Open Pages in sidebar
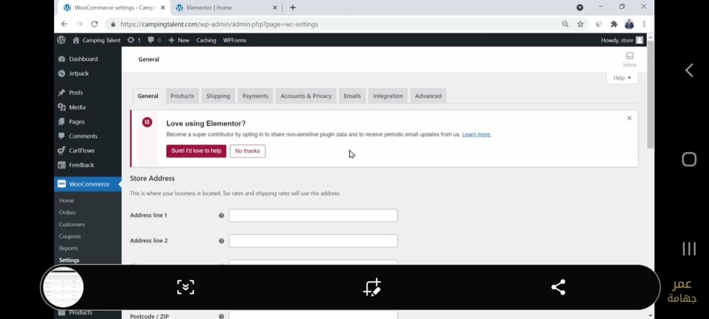Screen dimensions: 709x319 77,122
